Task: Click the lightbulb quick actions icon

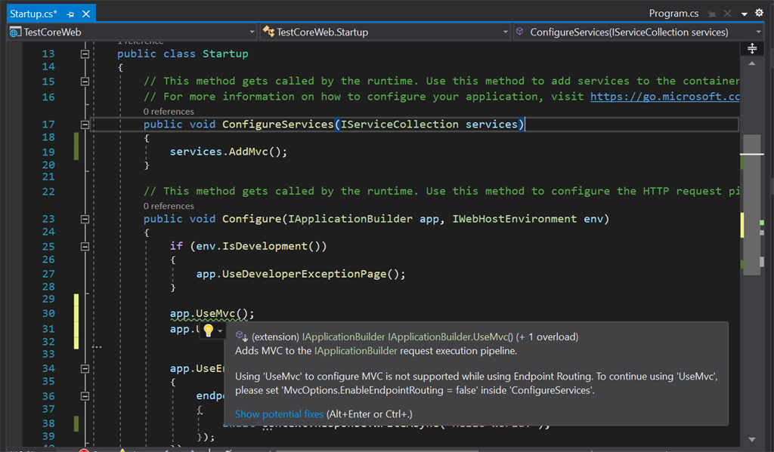Action: [x=209, y=331]
